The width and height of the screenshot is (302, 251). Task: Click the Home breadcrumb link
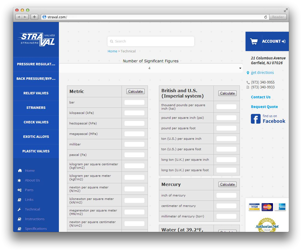click(x=112, y=51)
